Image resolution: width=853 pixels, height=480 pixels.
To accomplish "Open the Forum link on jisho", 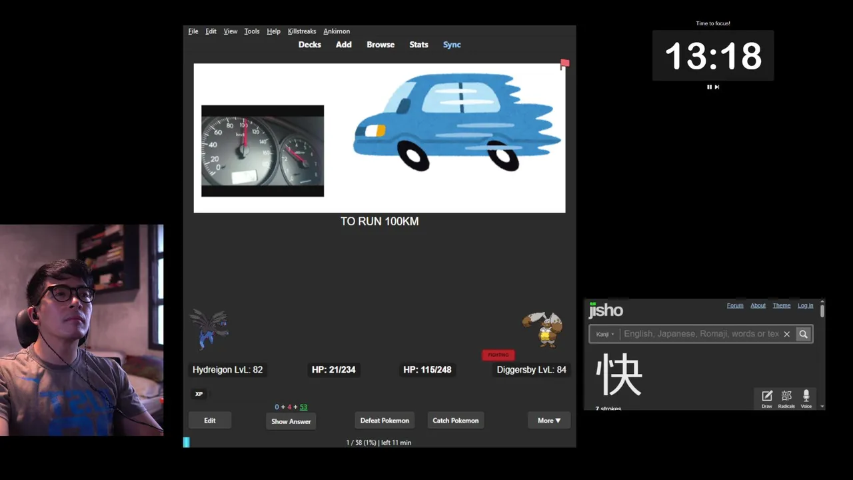I will click(735, 305).
